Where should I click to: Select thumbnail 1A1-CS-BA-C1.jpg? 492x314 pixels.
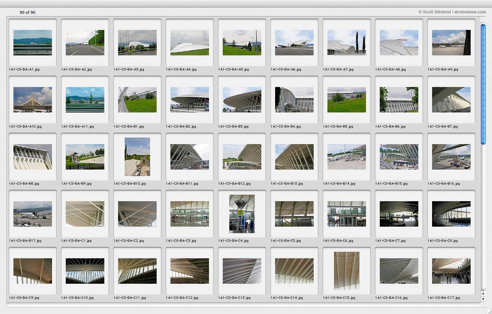pyautogui.click(x=85, y=214)
